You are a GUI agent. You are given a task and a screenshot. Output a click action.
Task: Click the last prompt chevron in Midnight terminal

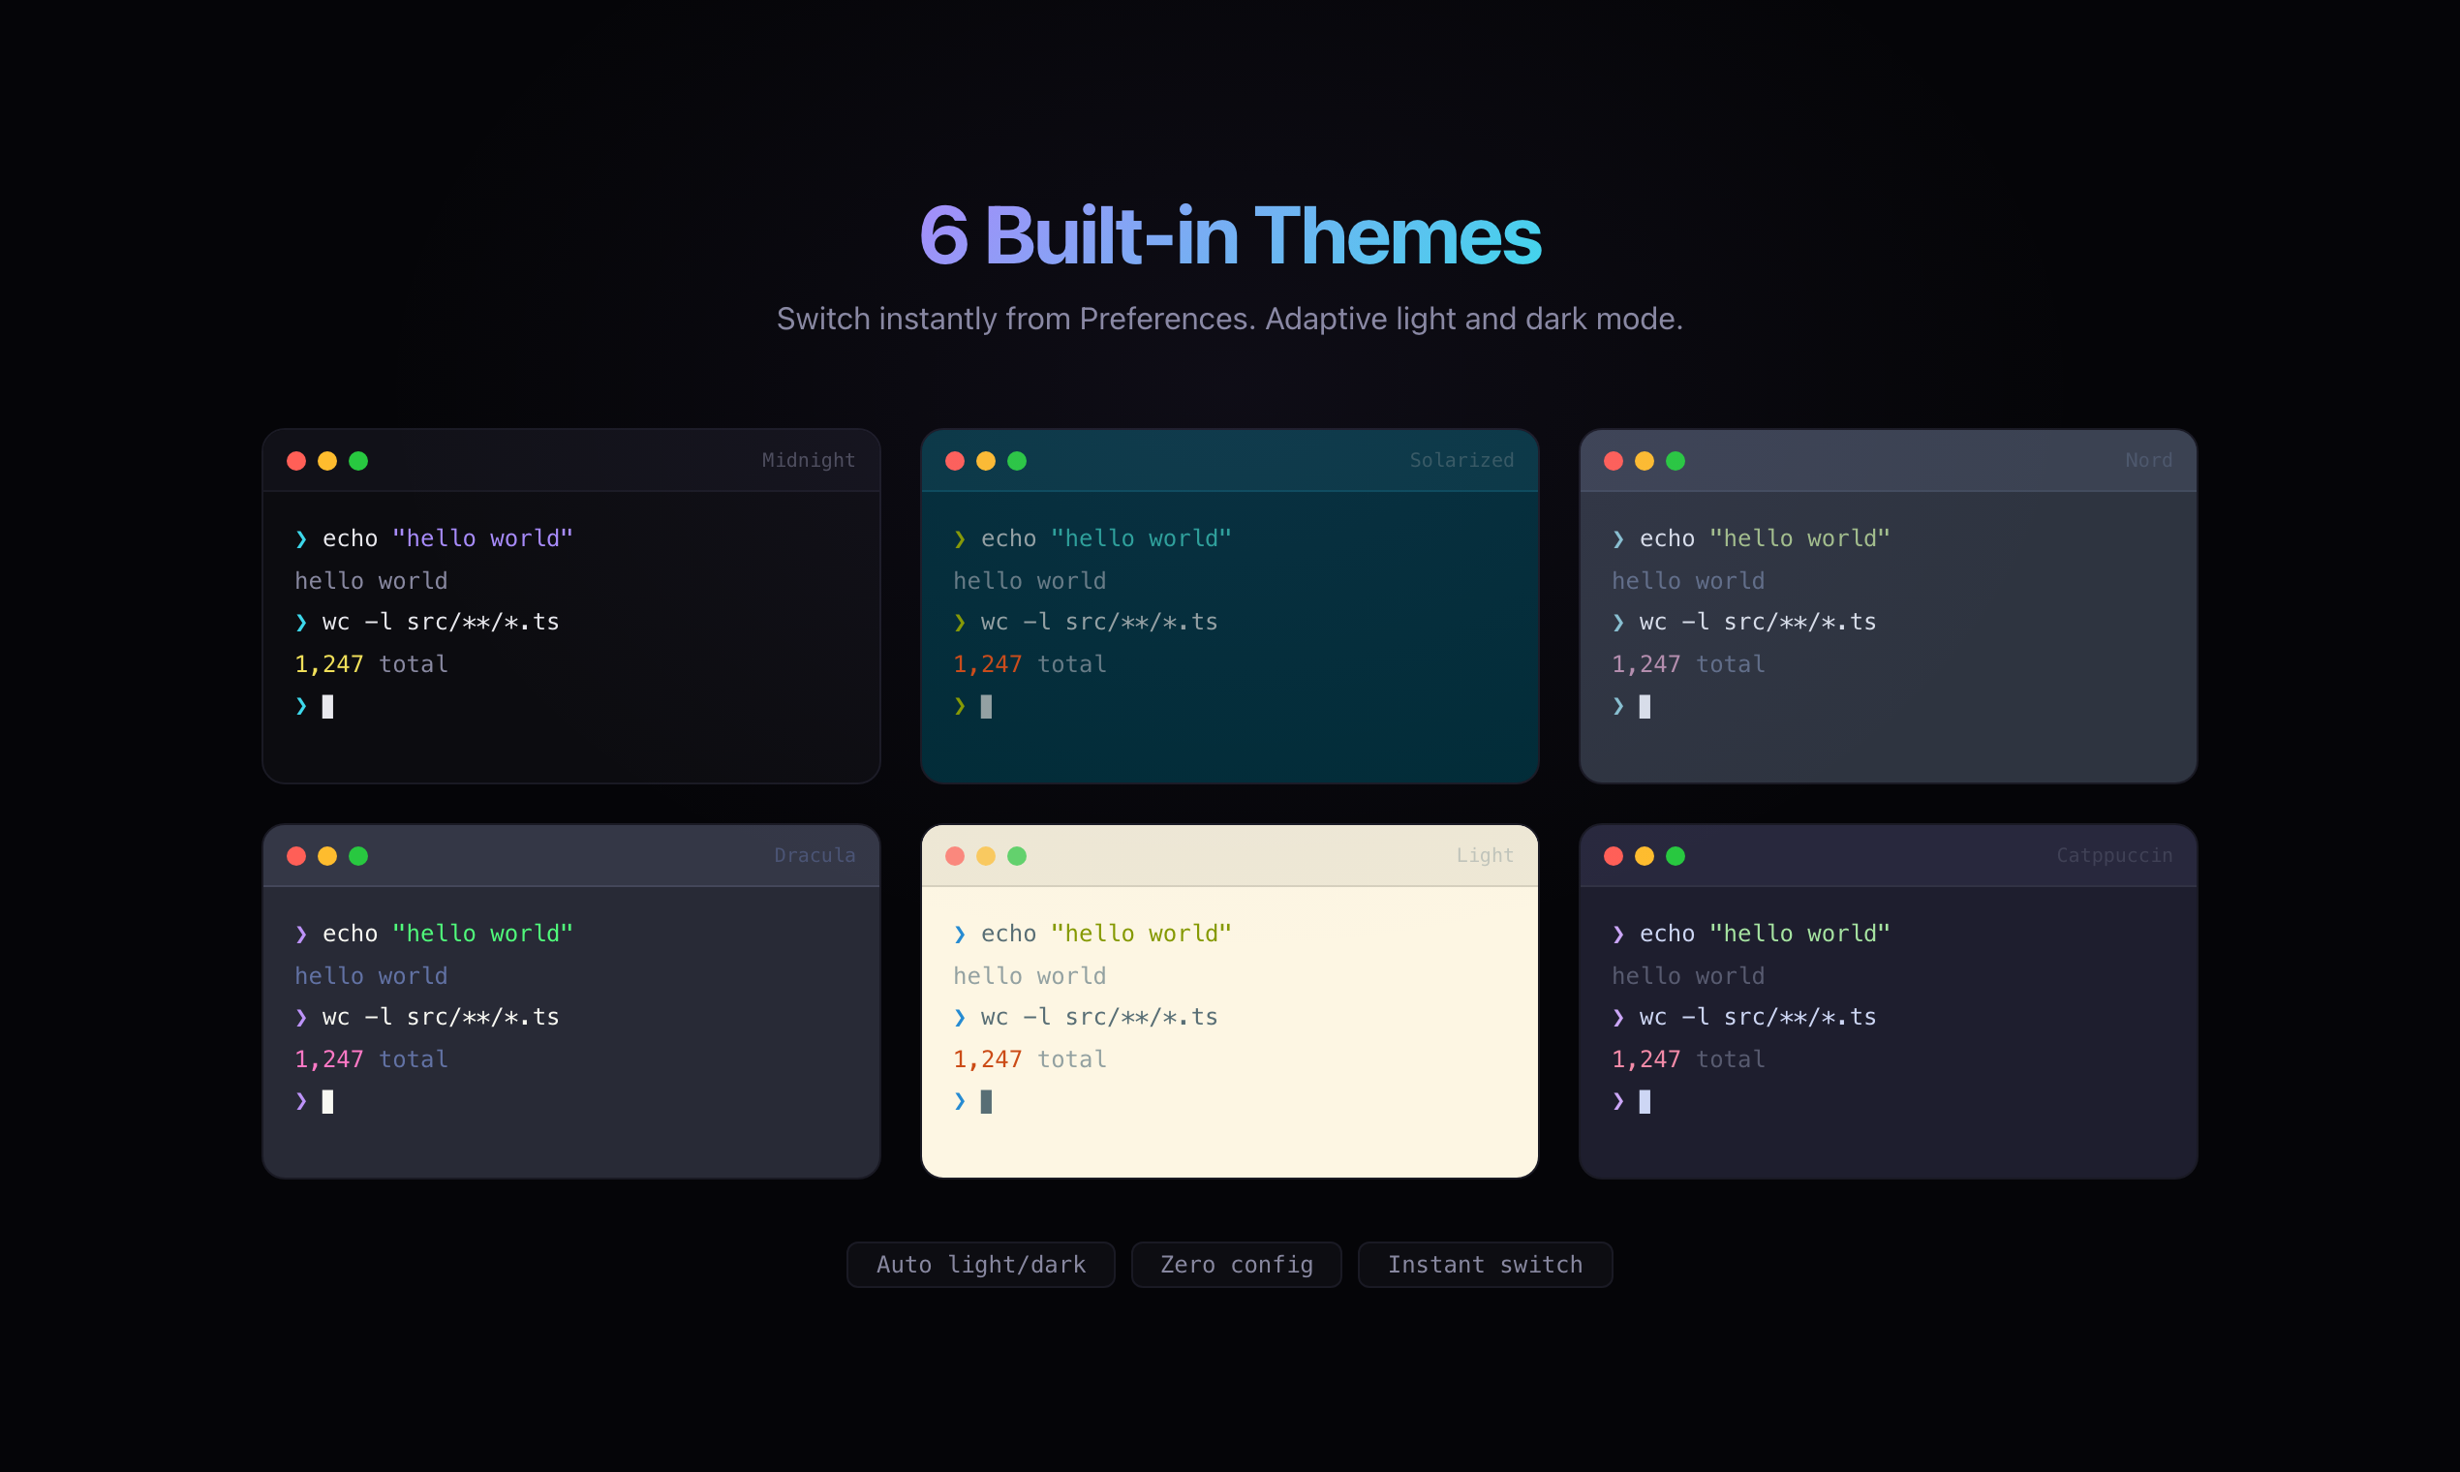point(301,706)
